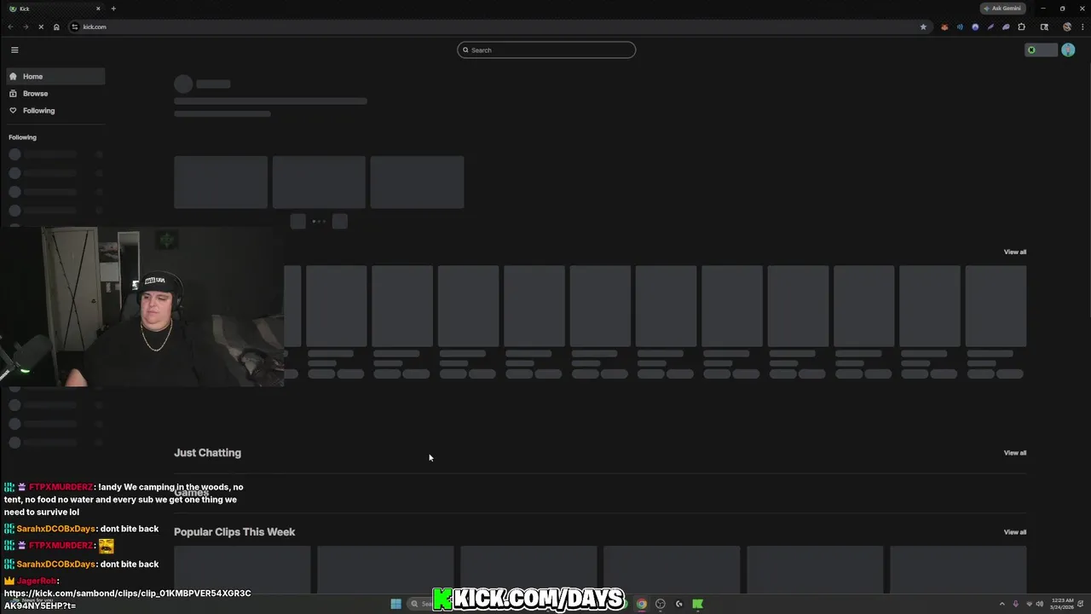Open the Chrome three-dot menu
The width and height of the screenshot is (1091, 614).
click(x=1081, y=27)
